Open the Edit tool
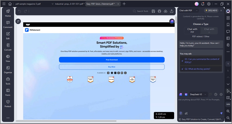This screenshot has height=124, width=232. 8,36
